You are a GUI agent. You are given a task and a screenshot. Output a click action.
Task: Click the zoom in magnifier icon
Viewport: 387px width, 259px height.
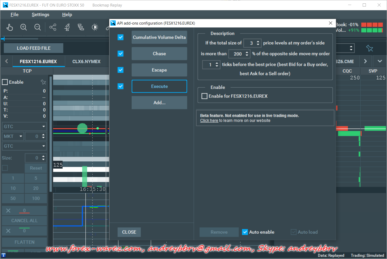[x=24, y=27]
